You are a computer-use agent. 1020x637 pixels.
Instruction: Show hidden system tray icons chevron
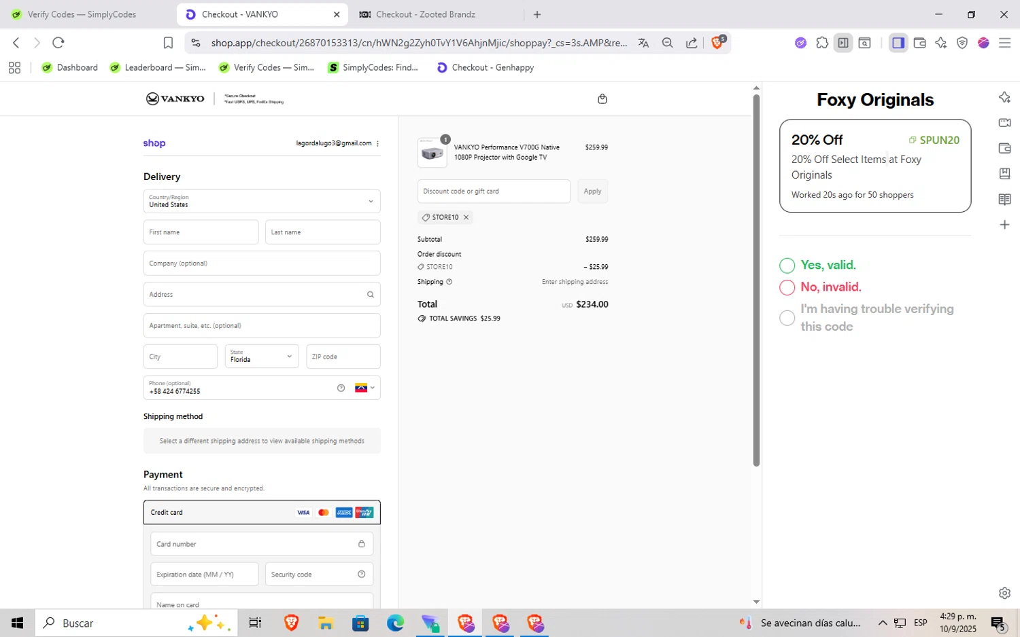[883, 623]
